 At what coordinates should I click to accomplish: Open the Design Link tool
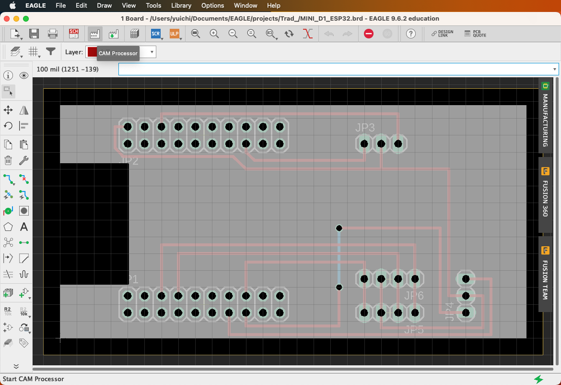(442, 34)
